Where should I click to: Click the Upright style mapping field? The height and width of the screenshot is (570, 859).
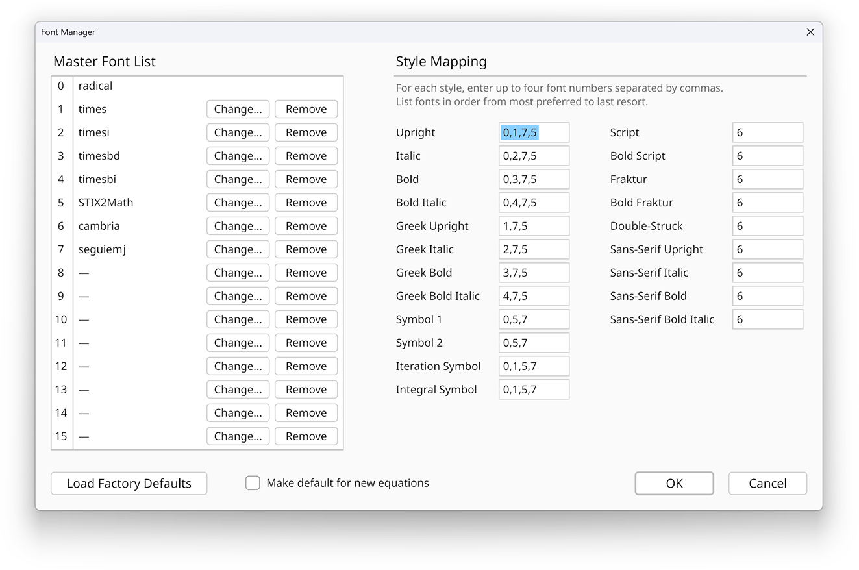click(534, 132)
